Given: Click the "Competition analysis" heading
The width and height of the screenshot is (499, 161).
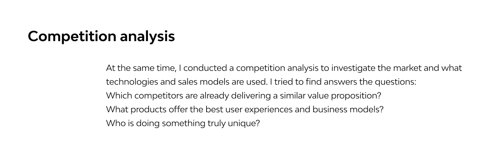Looking at the screenshot, I should [101, 36].
